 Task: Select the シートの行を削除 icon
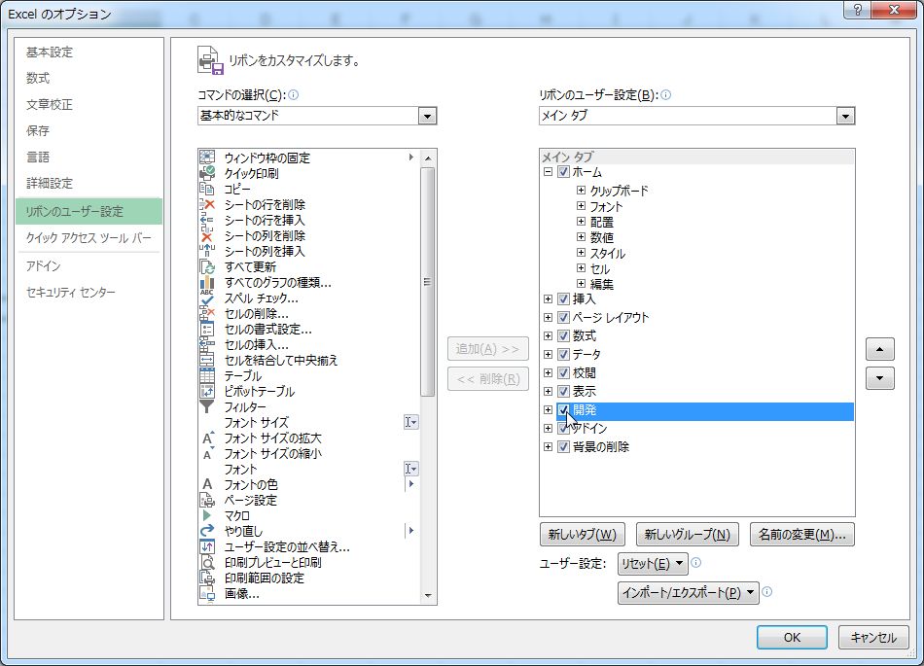coord(207,204)
